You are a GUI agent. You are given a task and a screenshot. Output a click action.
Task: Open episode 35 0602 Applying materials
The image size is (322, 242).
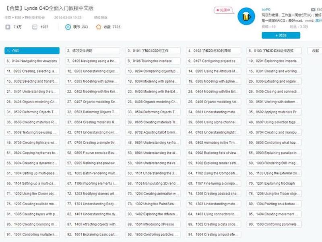click(x=274, y=112)
